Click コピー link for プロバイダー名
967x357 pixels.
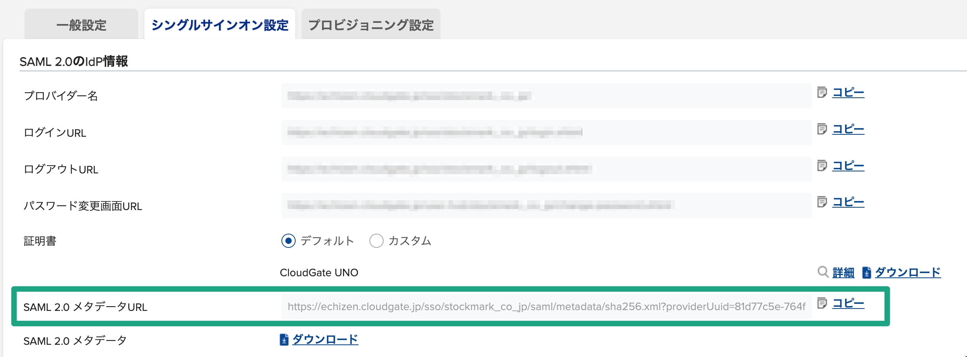click(x=848, y=93)
